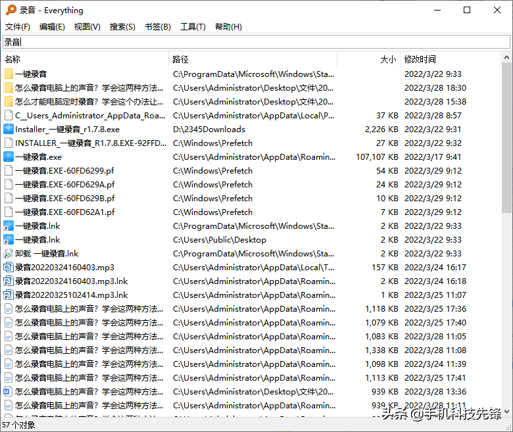The height and width of the screenshot is (432, 513).
Task: Select folder icon for 怎么才能电脑定时录音
Action: (9, 101)
